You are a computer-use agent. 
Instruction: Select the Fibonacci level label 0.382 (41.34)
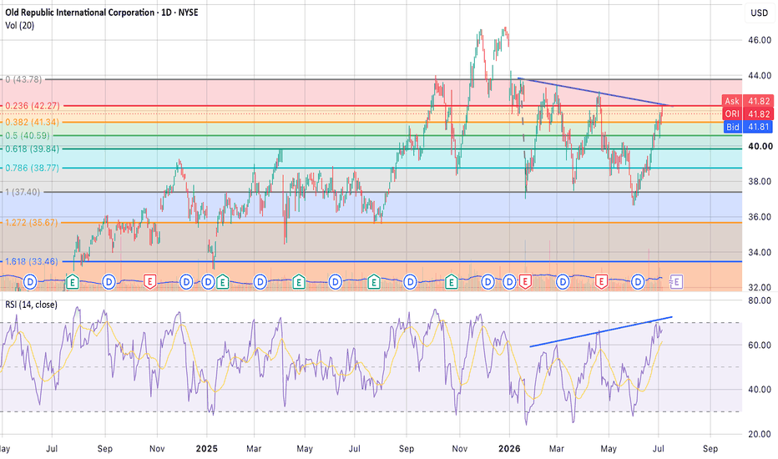coord(32,122)
